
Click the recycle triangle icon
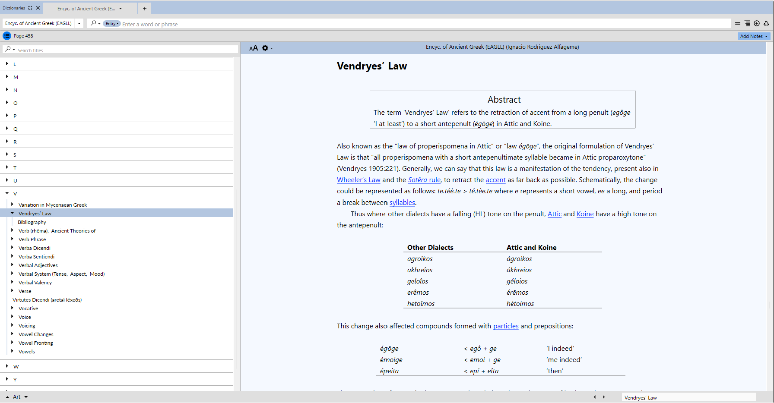[x=766, y=24]
